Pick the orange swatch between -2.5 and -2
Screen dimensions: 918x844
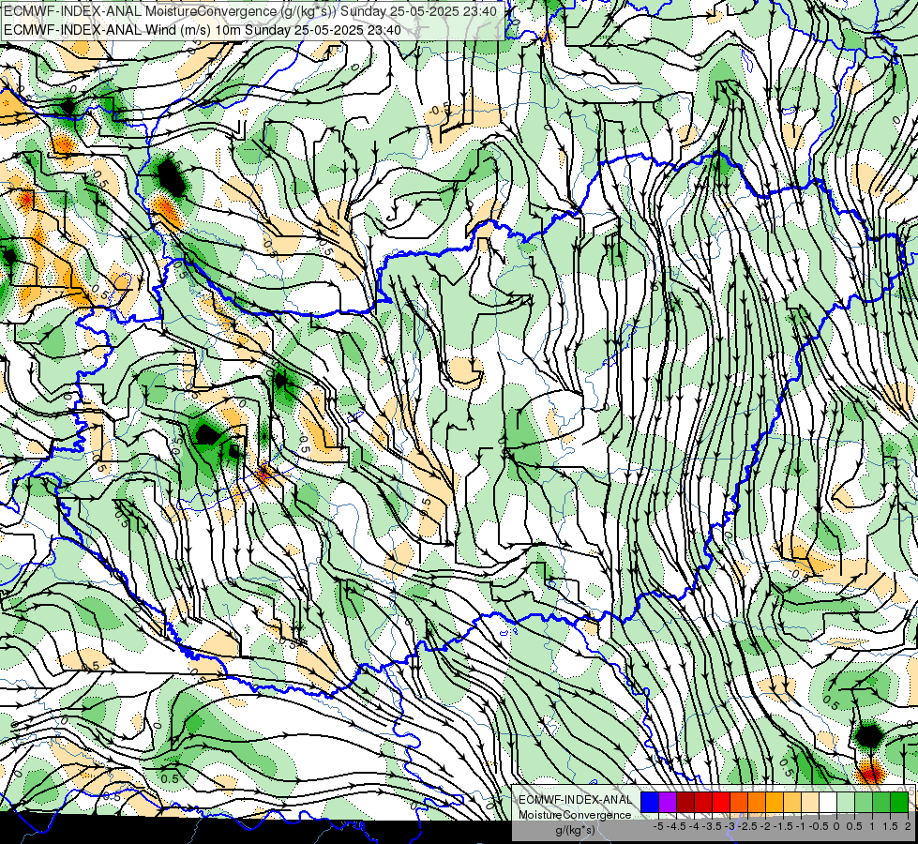coord(757,803)
